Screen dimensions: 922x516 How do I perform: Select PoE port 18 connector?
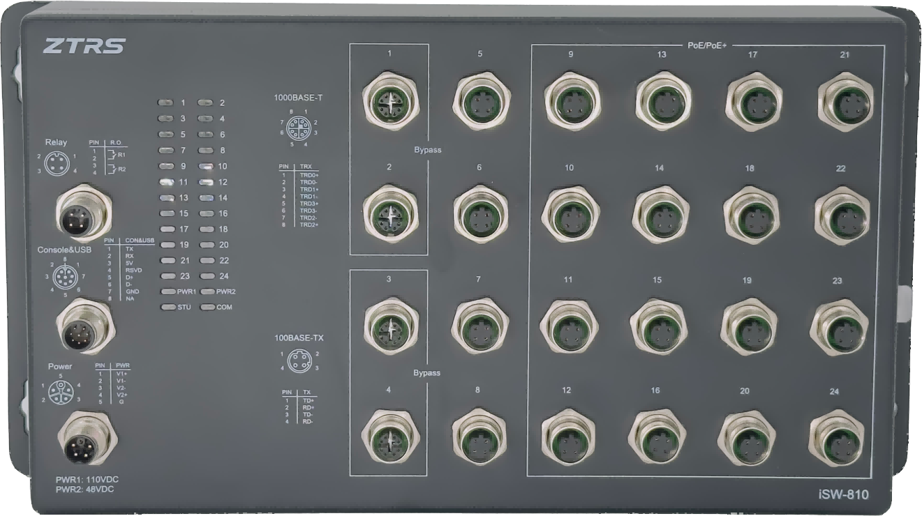tap(751, 214)
